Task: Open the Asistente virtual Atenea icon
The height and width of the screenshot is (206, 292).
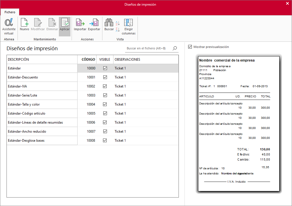Action: tap(9, 27)
